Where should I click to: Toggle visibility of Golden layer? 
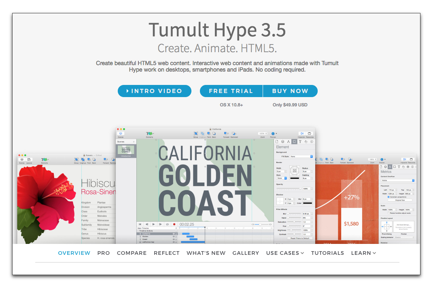click(174, 237)
